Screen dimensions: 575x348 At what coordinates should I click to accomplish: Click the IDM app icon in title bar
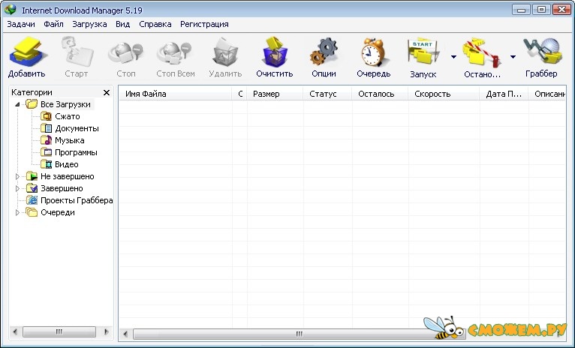tap(11, 10)
